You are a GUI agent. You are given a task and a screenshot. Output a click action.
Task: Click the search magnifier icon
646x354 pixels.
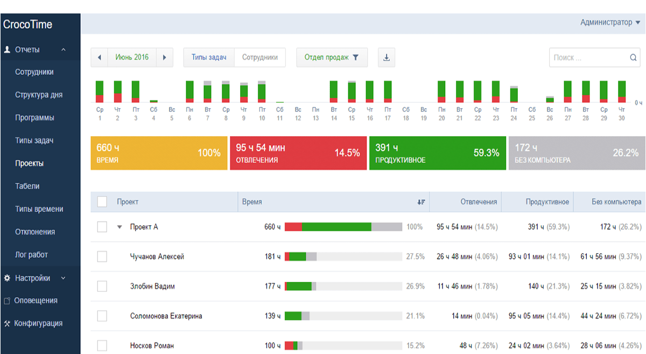coord(633,58)
